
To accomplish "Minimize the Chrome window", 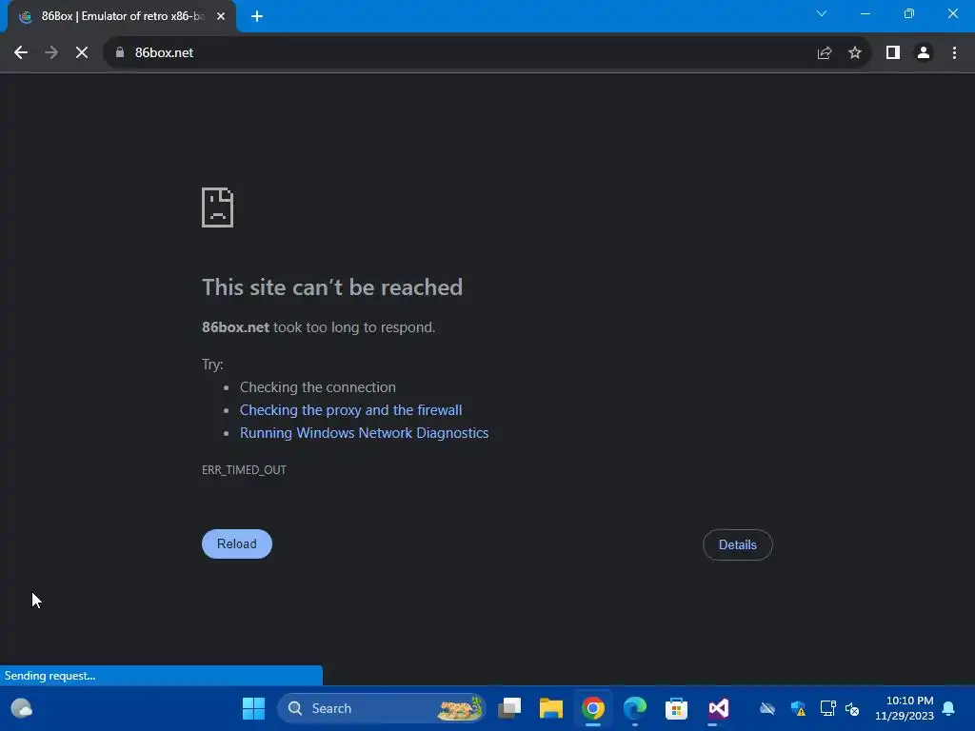I will 865,13.
